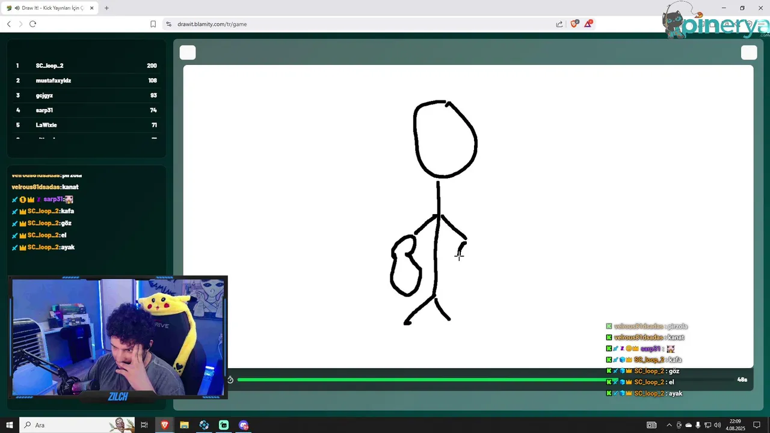Viewport: 770px width, 433px height.
Task: Open site information icon beside the URL
Action: (169, 24)
